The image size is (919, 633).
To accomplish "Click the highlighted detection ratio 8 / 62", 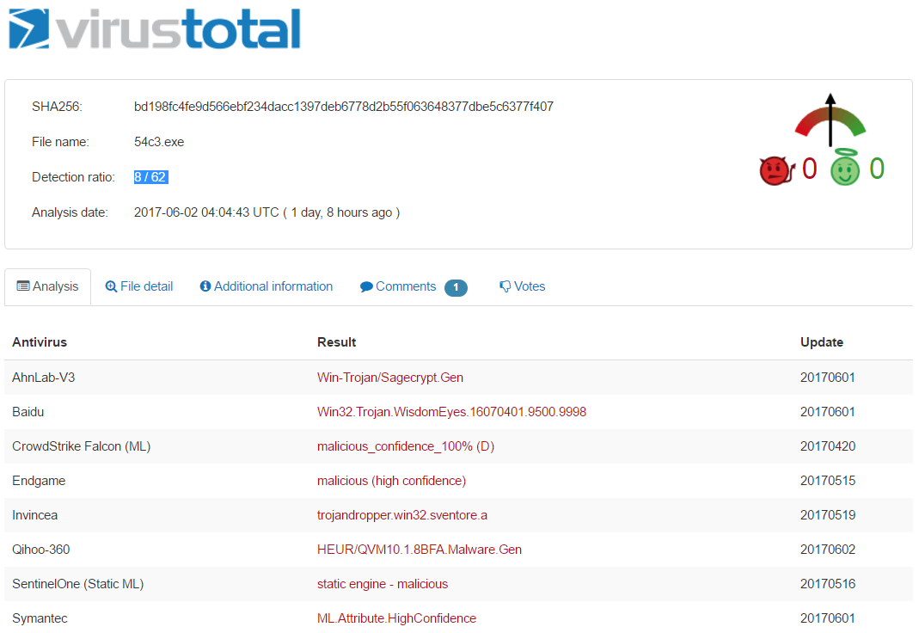I will click(150, 177).
